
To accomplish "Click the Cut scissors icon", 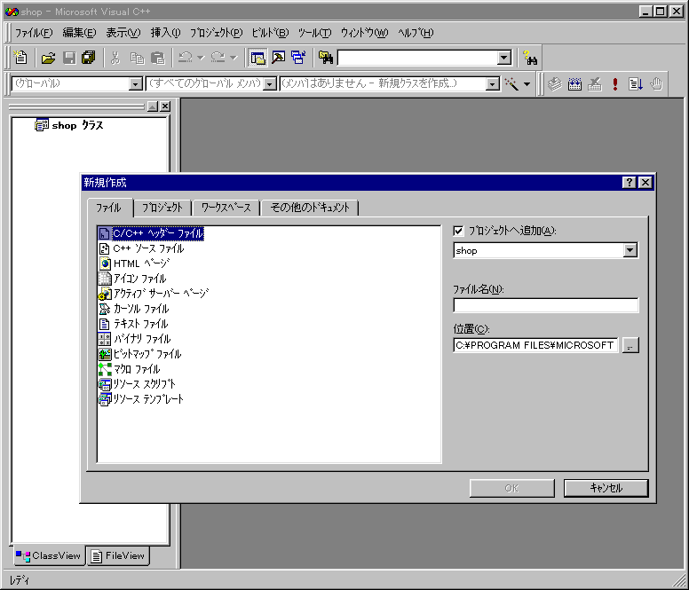I will coord(115,58).
